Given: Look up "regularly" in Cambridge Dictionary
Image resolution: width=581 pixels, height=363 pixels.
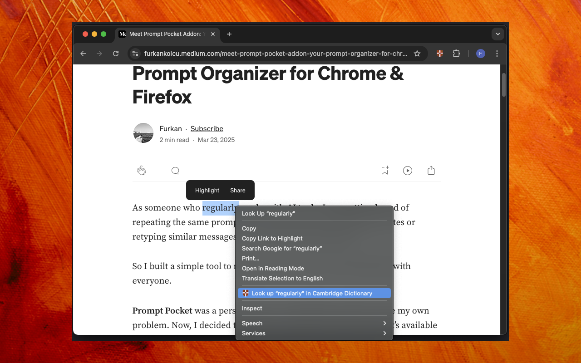Looking at the screenshot, I should click(x=314, y=293).
